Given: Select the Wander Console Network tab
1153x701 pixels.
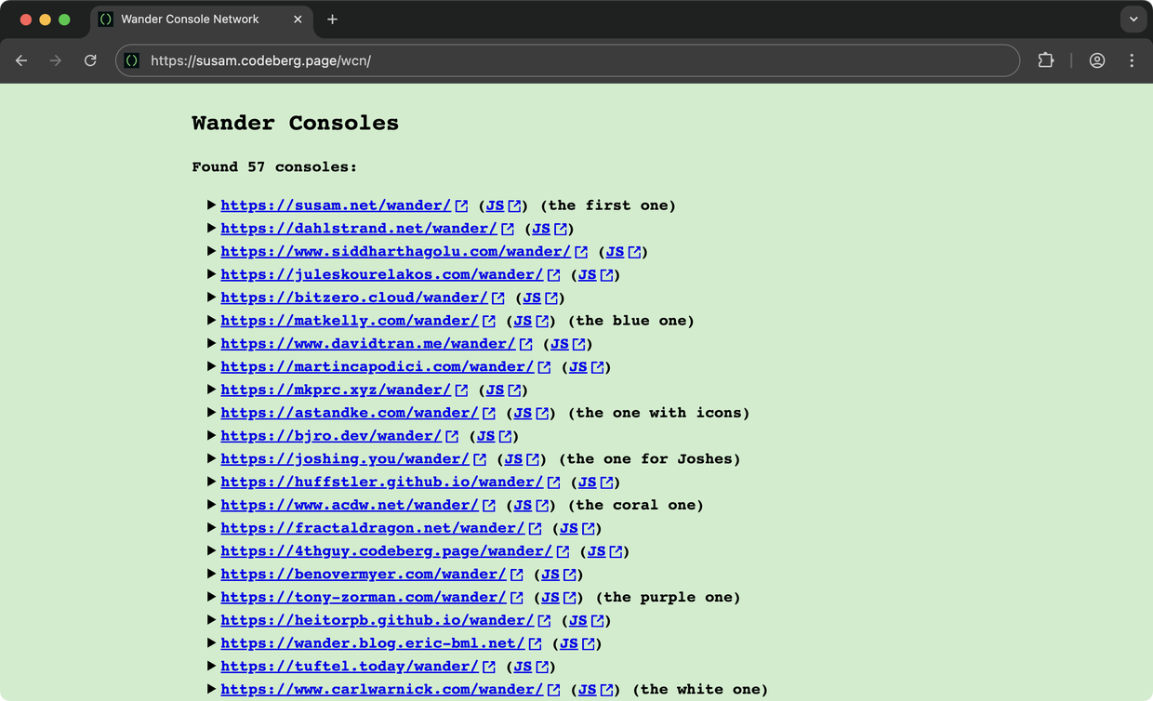Looking at the screenshot, I should (x=190, y=19).
